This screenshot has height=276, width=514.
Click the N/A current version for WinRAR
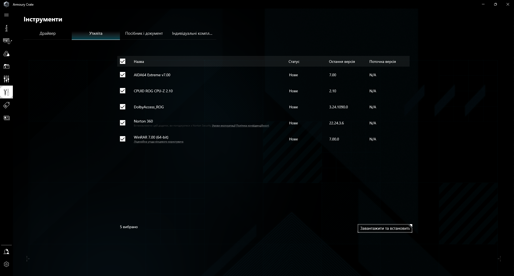pyautogui.click(x=373, y=139)
